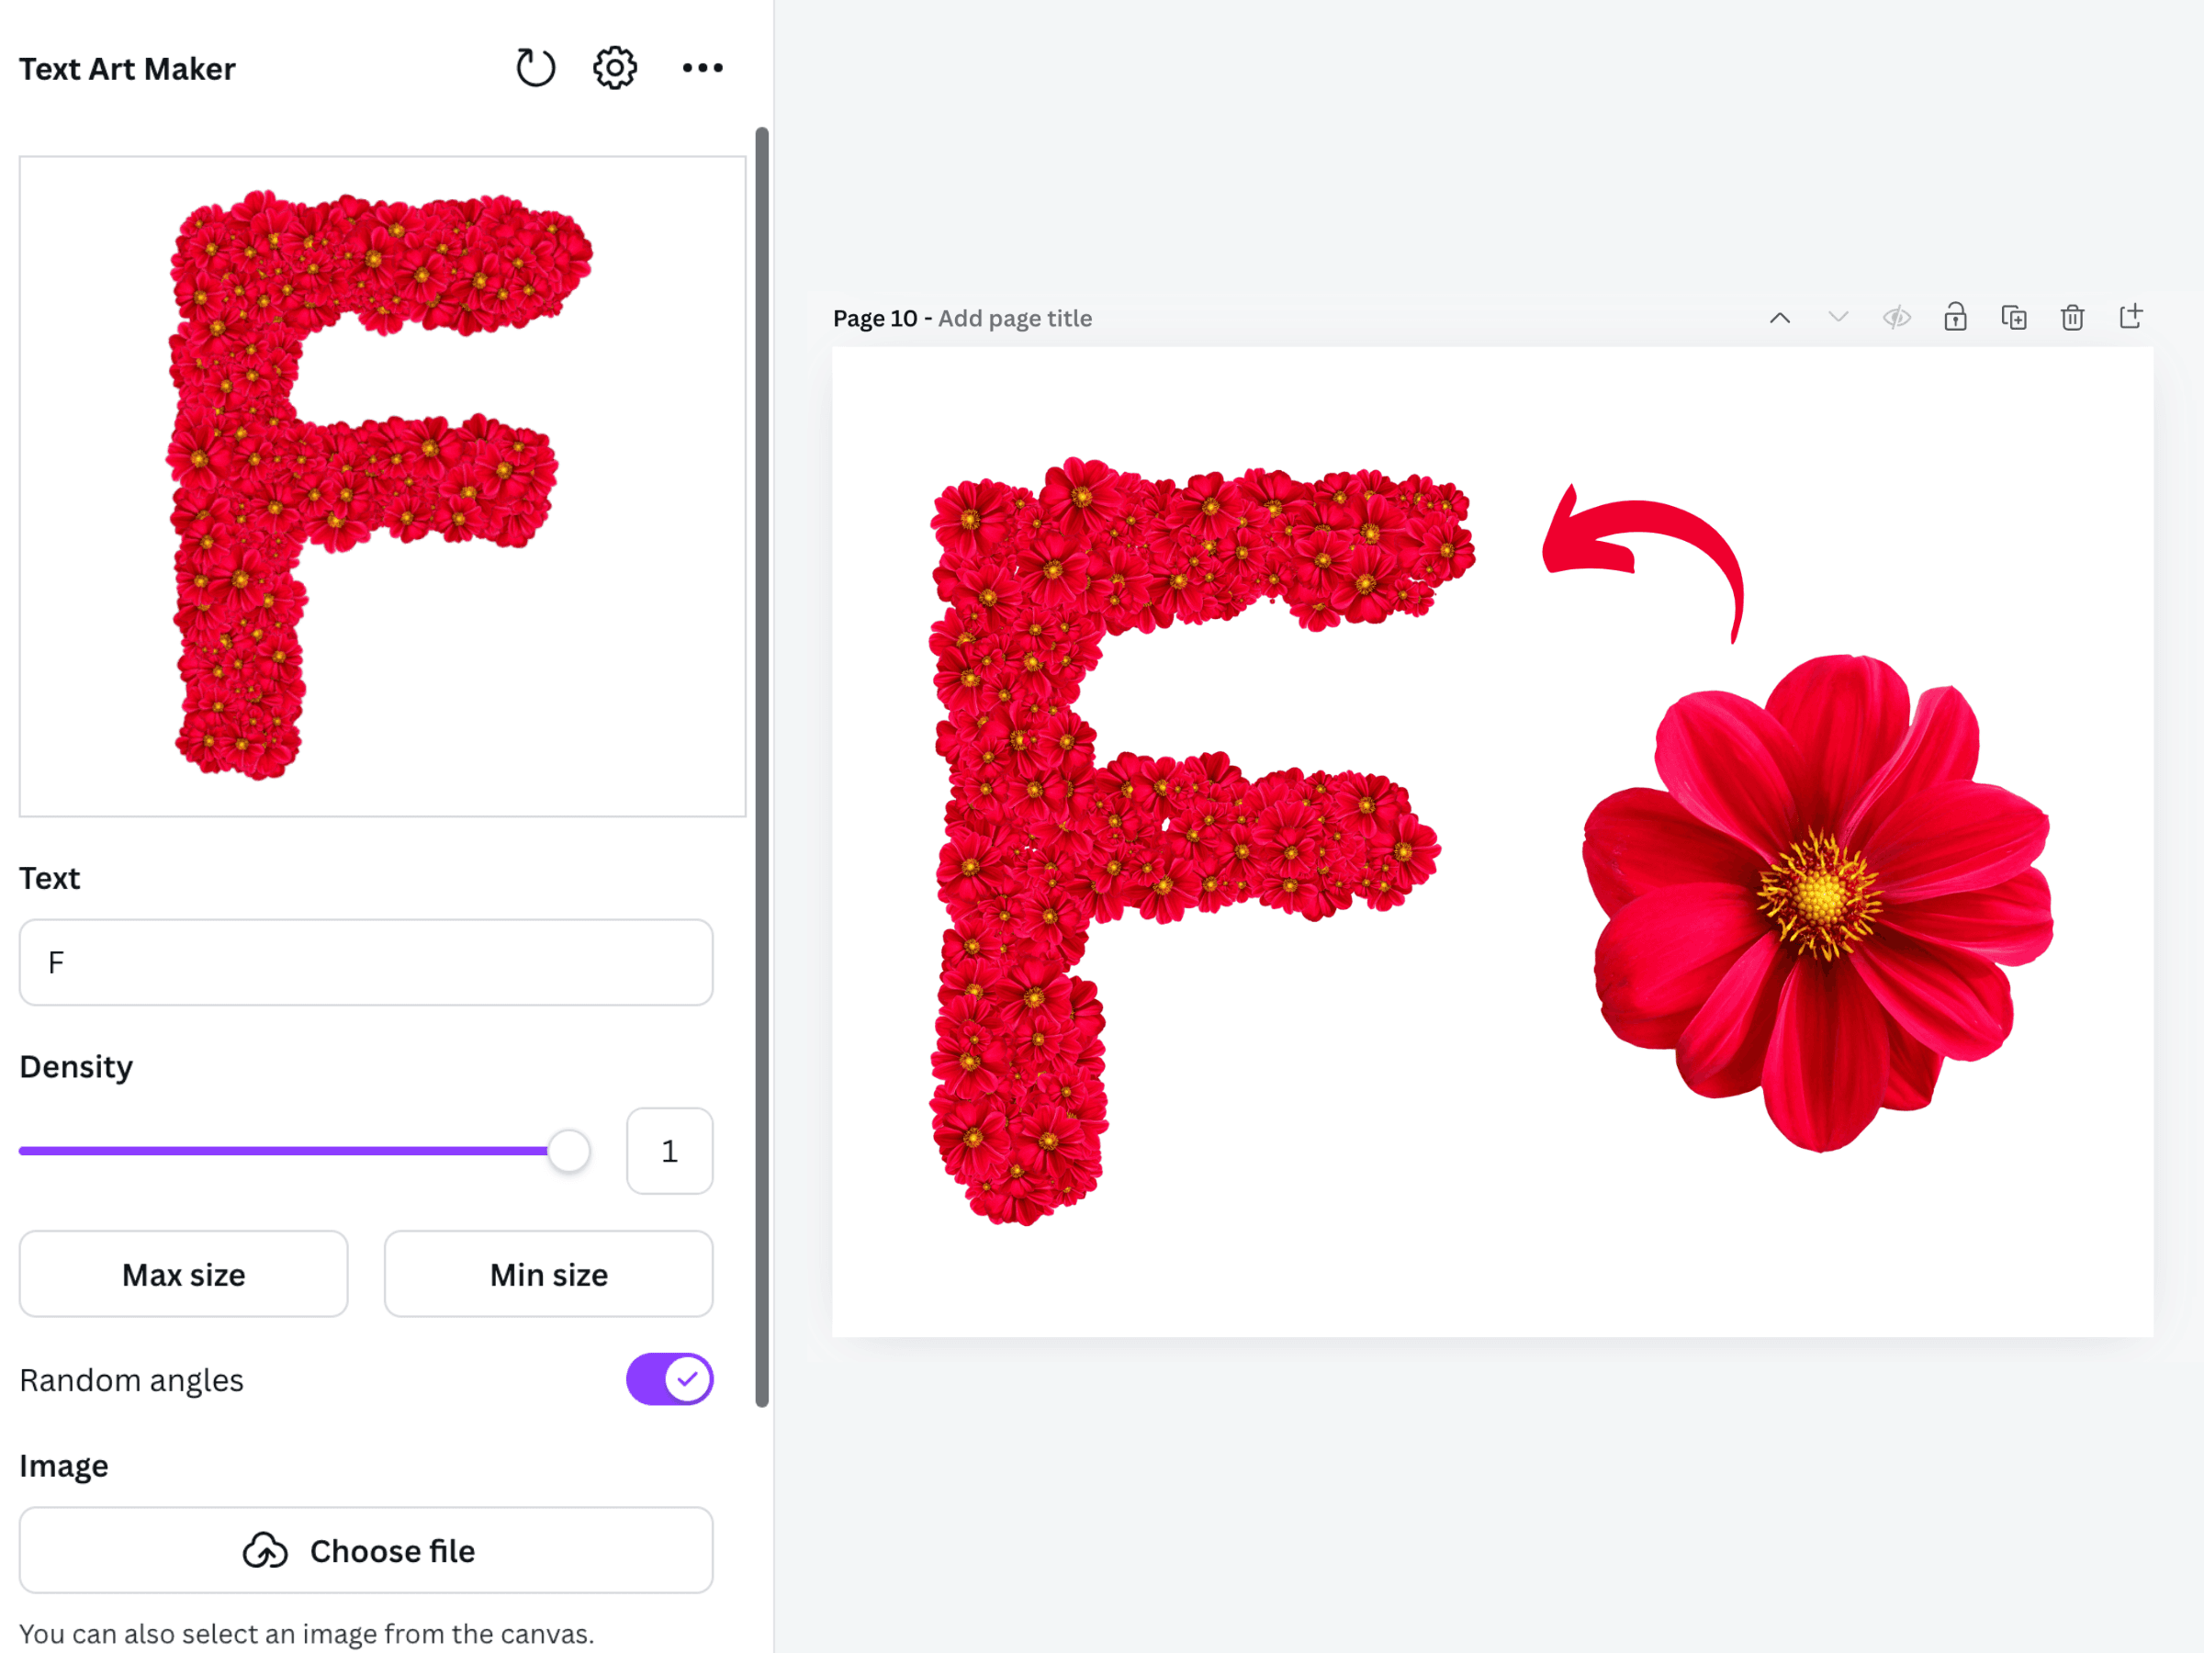Move page up with the up chevron
Screen dimensions: 2204x1653
(1780, 318)
